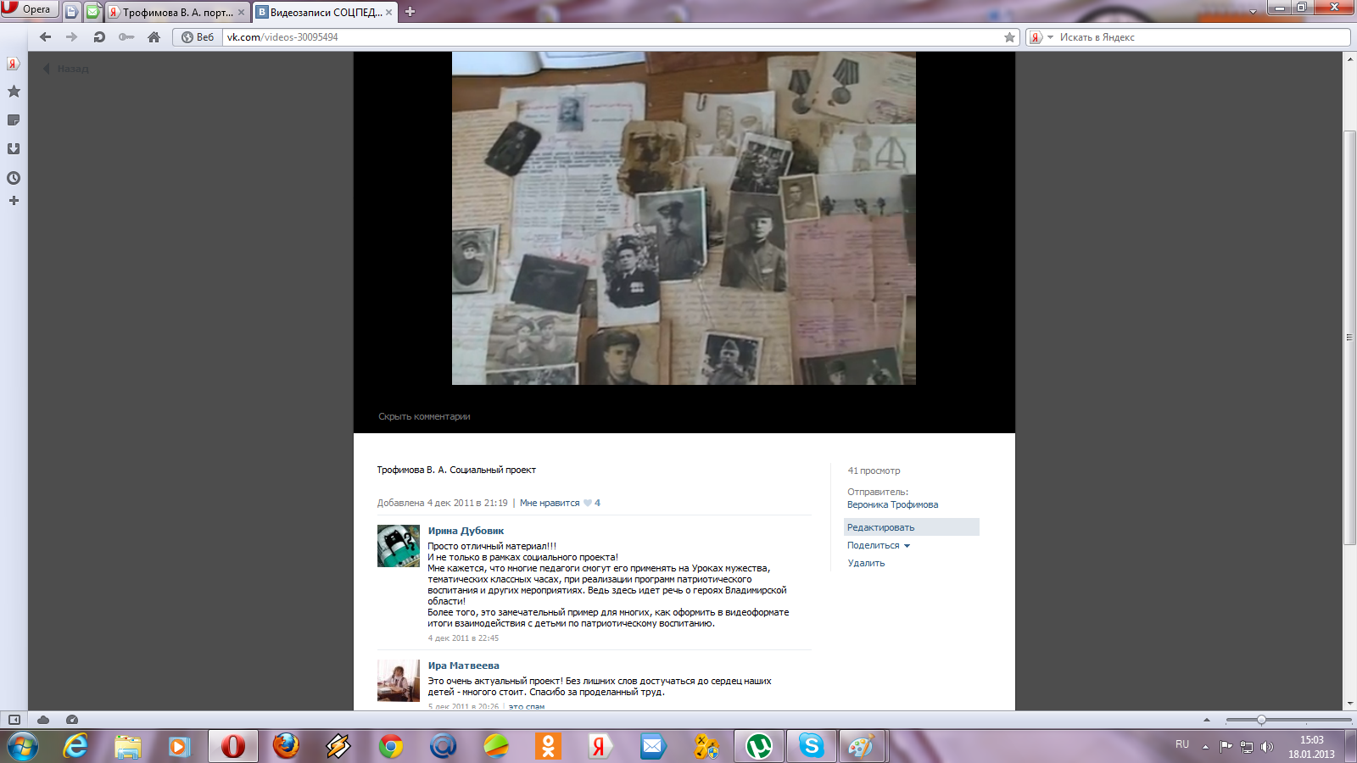Open the closed tabs dropdown arrow

(x=1254, y=12)
